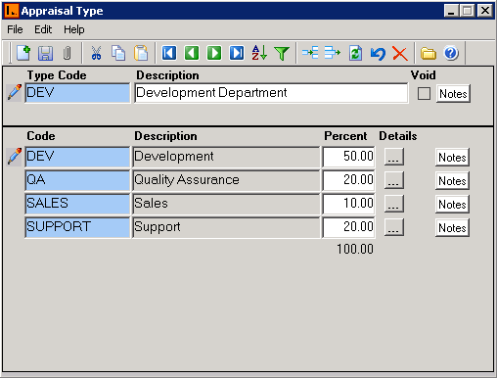This screenshot has width=497, height=378.
Task: Go to next record icon
Action: pos(214,53)
